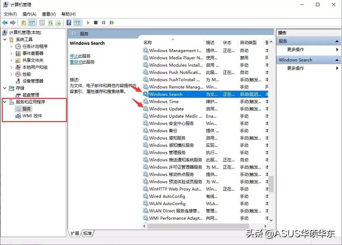The height and width of the screenshot is (245, 342).
Task: Click the Refresh toolbar icon
Action: (50, 23)
